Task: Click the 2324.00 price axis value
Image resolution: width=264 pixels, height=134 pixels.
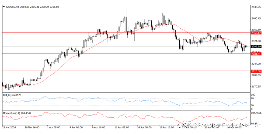Action: pos(256,41)
